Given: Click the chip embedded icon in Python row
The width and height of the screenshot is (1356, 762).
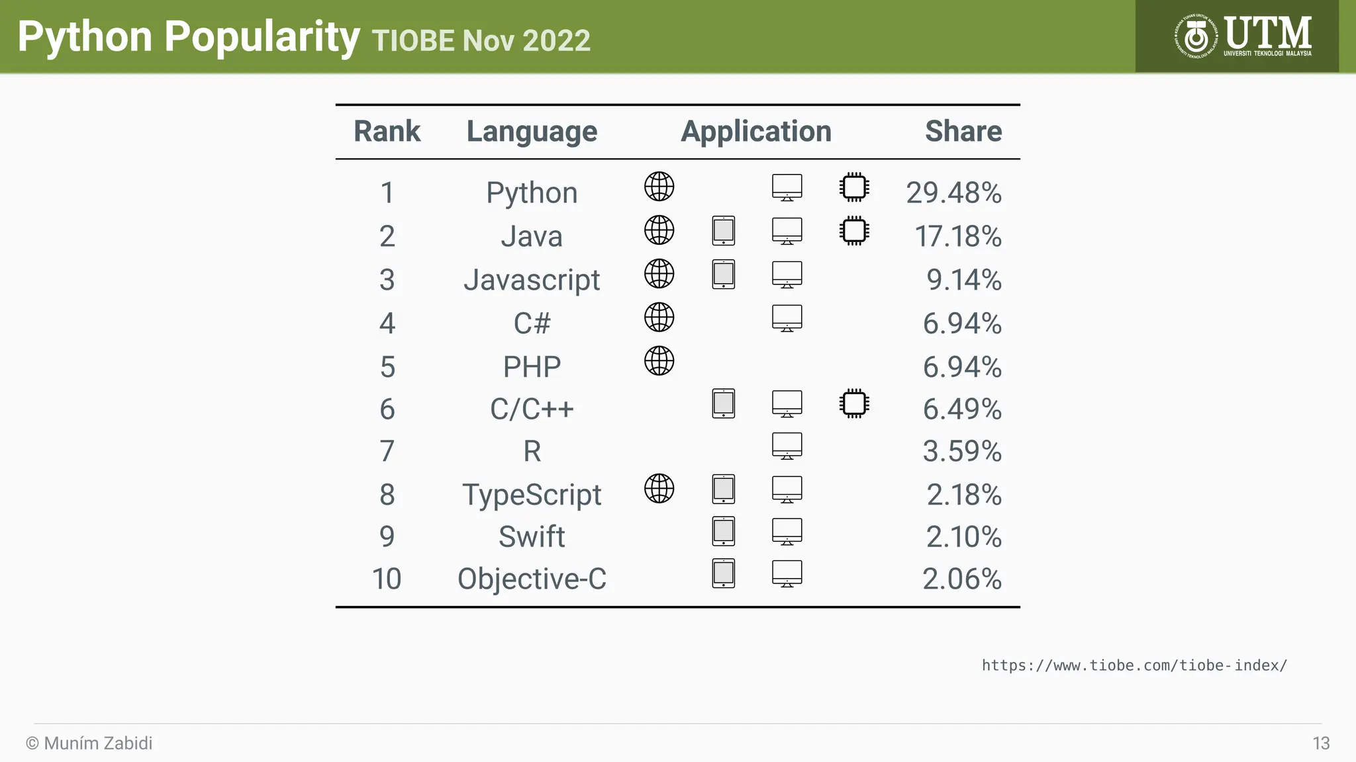Looking at the screenshot, I should point(854,187).
